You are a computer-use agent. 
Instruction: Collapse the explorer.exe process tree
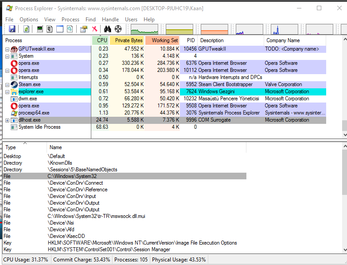(x=7, y=92)
